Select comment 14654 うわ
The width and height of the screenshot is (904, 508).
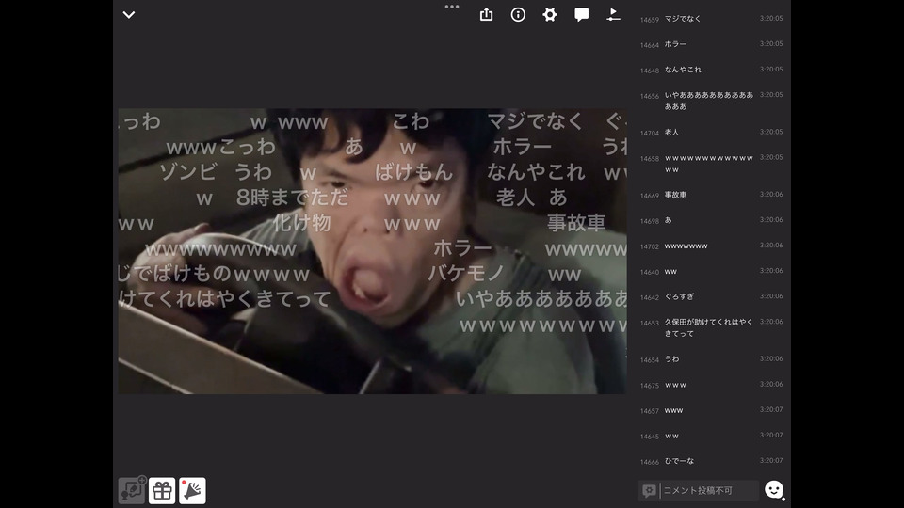[712, 358]
